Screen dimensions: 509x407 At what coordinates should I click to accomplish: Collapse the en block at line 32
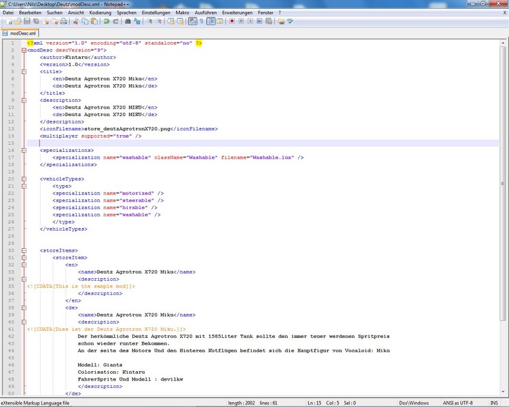(x=24, y=265)
